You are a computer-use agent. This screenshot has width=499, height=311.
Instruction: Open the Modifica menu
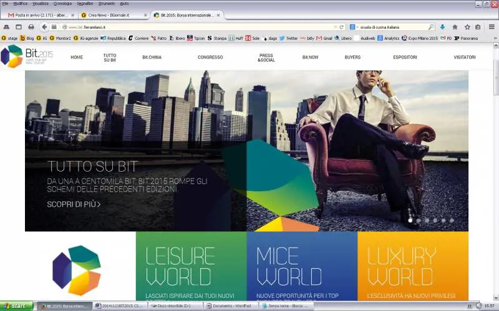coord(21,4)
